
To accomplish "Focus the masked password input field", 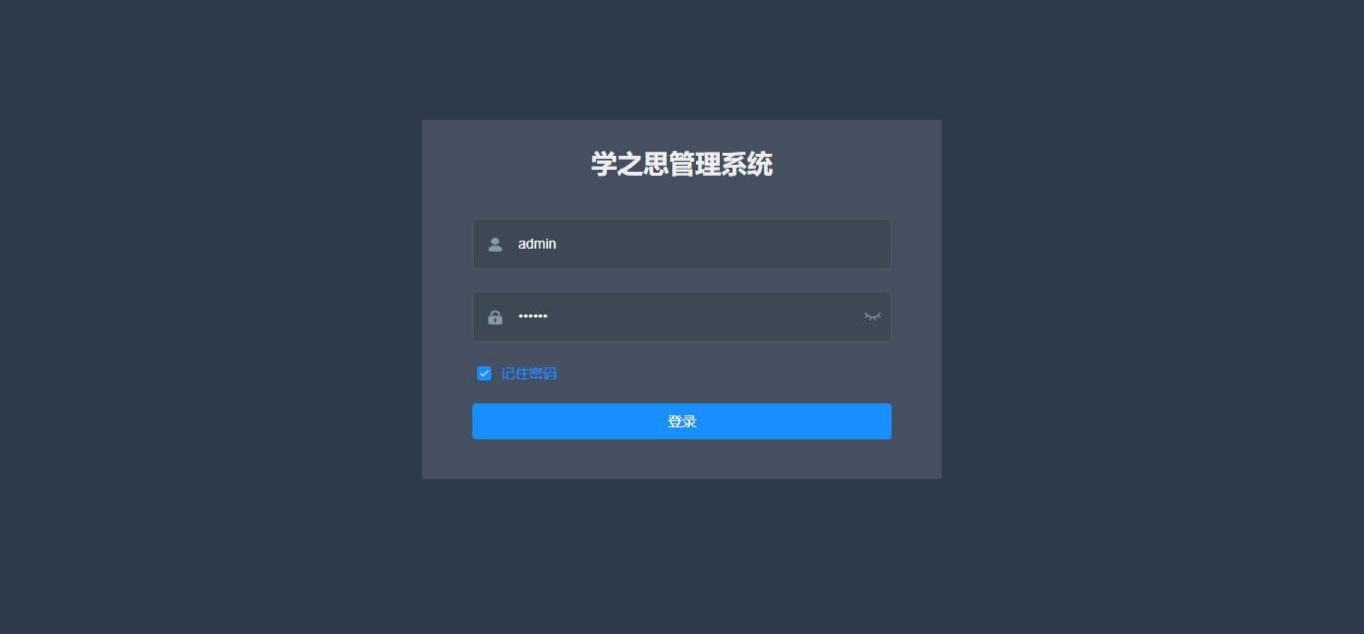I will pos(682,317).
